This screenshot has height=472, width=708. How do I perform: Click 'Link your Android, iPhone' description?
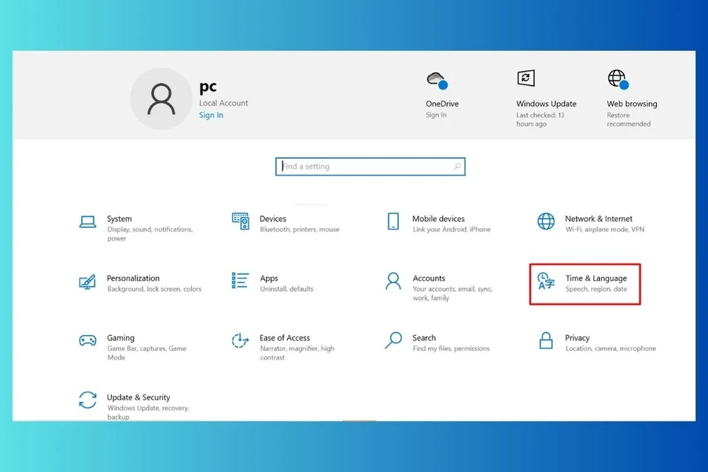click(452, 230)
